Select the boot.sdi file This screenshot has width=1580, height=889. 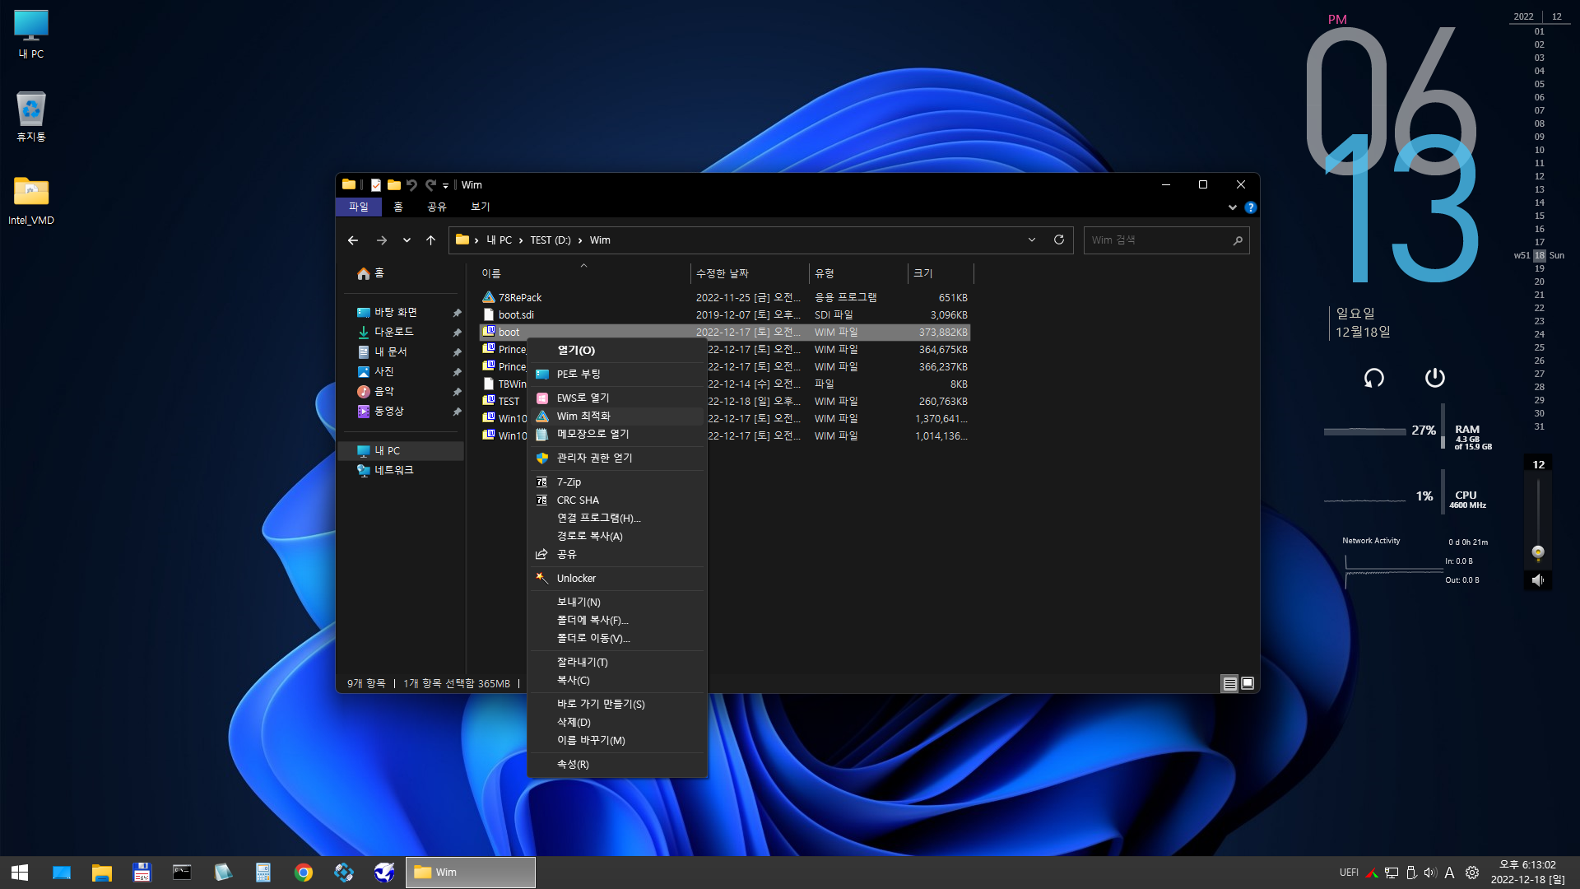pyautogui.click(x=516, y=314)
